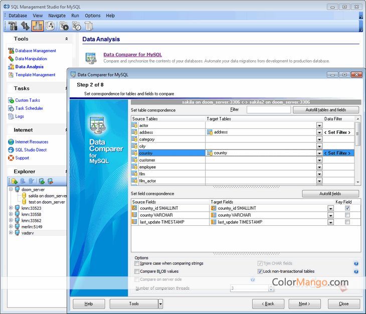The image size is (366, 314).
Task: Toggle Key Field checkbox for last_update TIMESTAMP
Action: [347, 222]
